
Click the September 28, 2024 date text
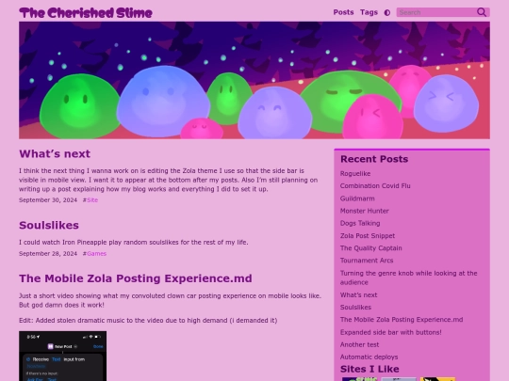click(48, 254)
